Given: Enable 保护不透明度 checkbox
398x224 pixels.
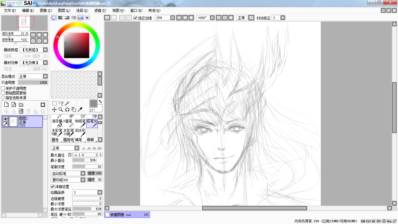Looking at the screenshot, I should [x=3, y=88].
